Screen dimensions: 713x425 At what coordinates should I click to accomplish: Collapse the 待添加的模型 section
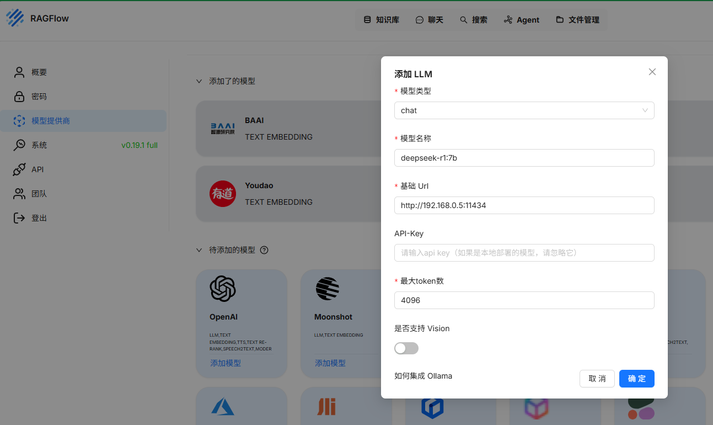(x=199, y=249)
